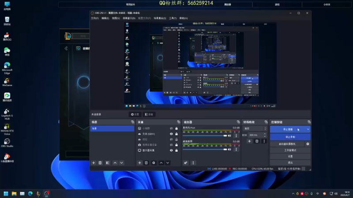
Task: Open advanced audio properties gear in mixer
Action: click(x=185, y=163)
